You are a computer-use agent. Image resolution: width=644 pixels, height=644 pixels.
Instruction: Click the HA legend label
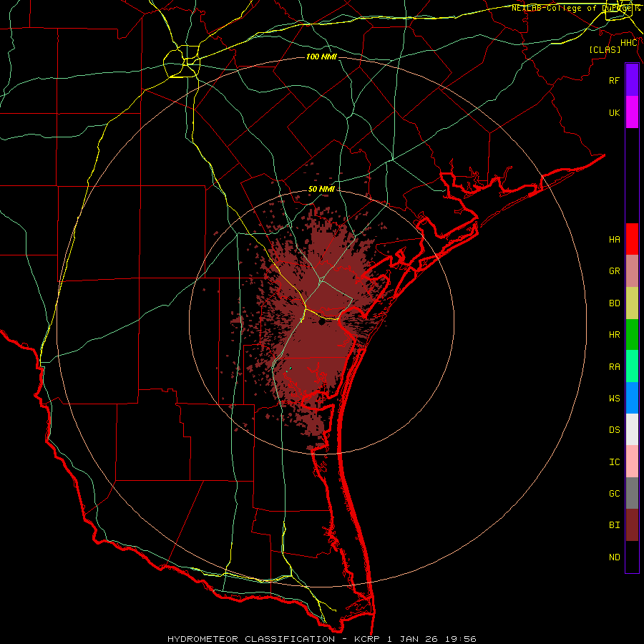614,239
